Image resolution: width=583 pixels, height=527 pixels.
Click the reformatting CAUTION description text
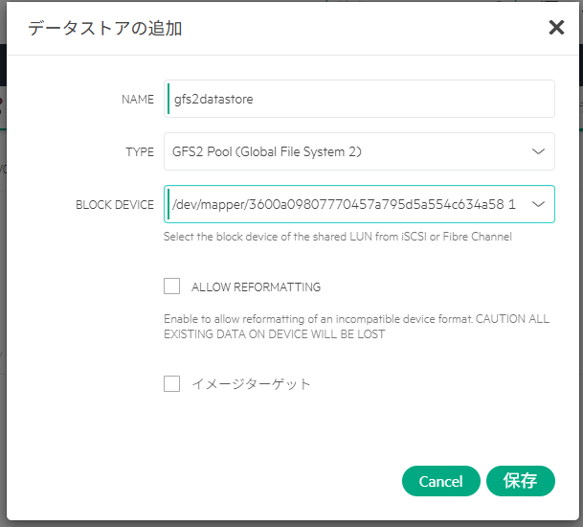[357, 327]
